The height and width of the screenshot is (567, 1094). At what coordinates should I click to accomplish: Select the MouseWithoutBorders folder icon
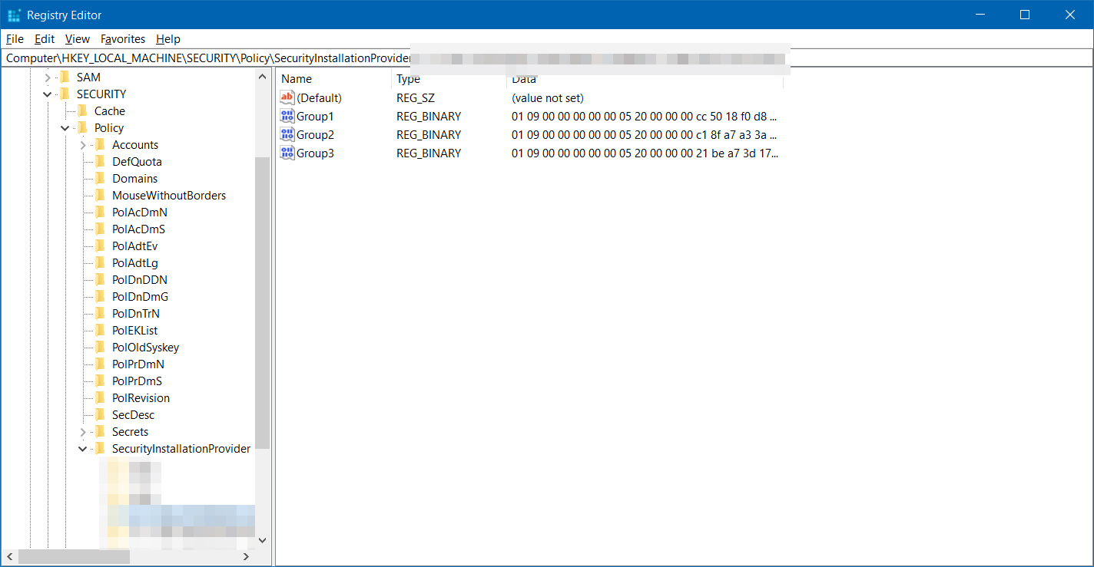pyautogui.click(x=100, y=196)
